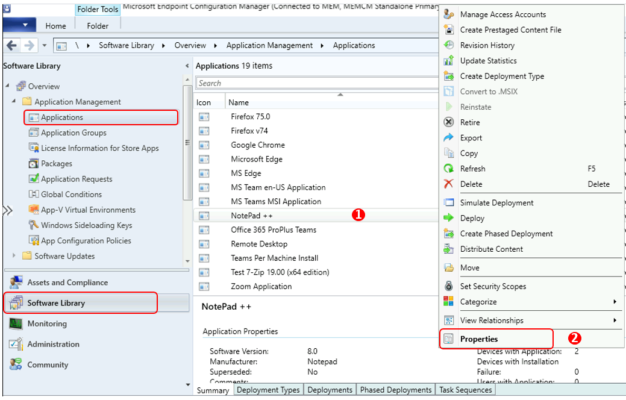This screenshot has height=400, width=626.
Task: Open the Folder ribbon tab
Action: coord(98,26)
